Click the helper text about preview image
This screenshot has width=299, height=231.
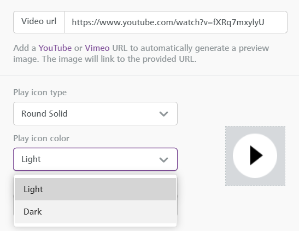[x=141, y=54]
